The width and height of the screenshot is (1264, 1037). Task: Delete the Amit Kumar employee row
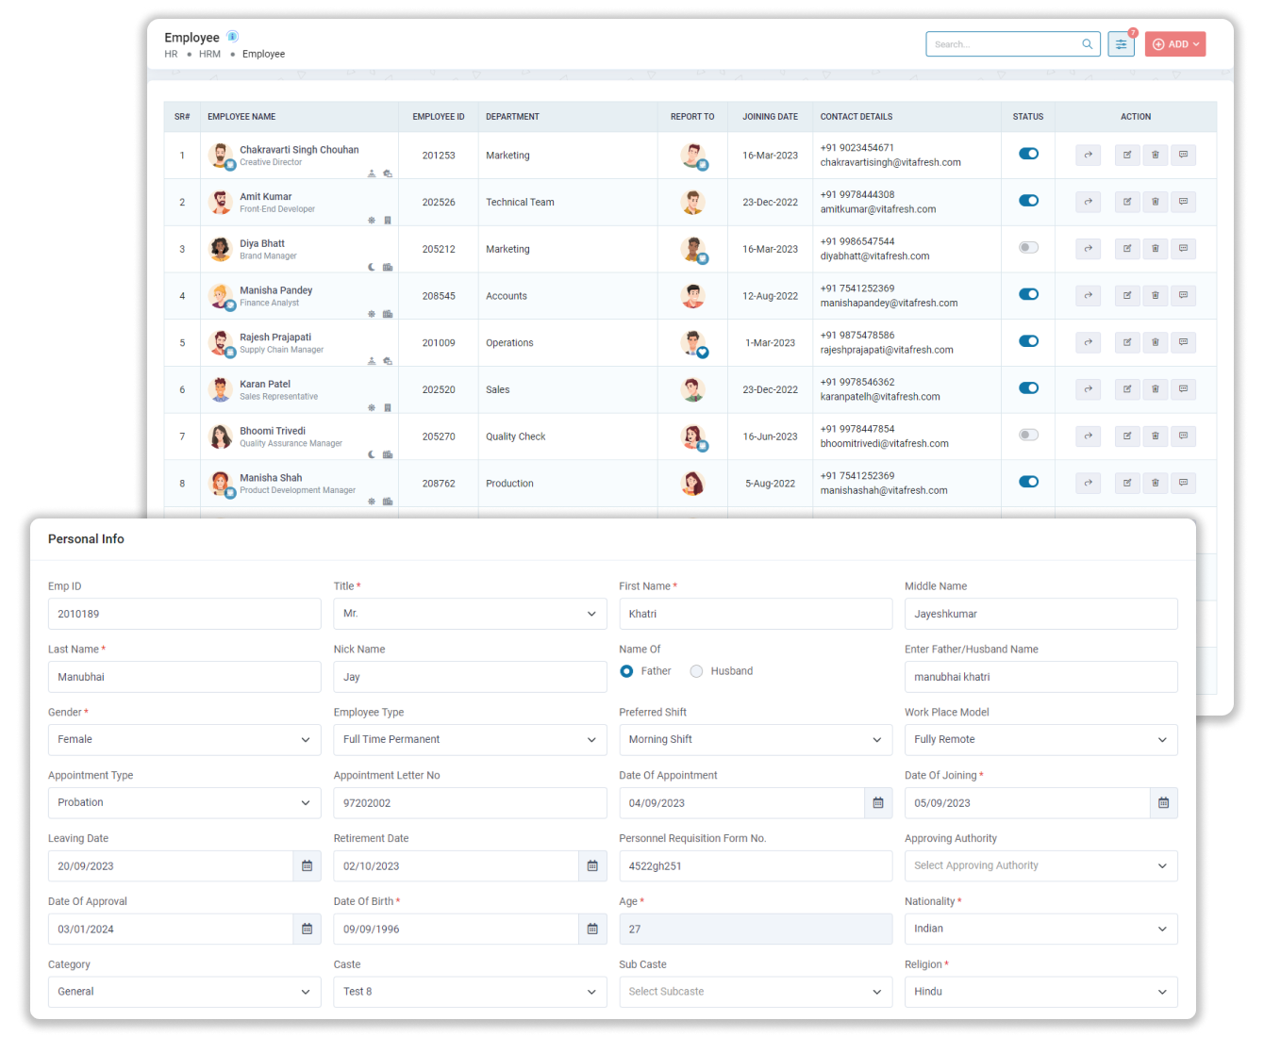pyautogui.click(x=1155, y=202)
